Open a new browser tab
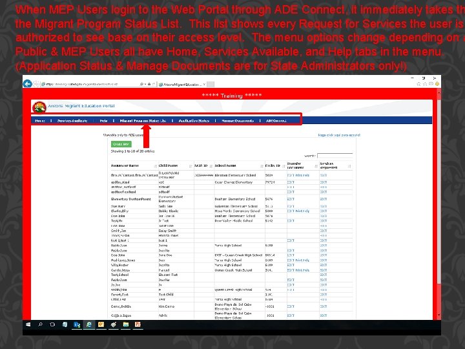Viewport: 465px width, 349px height. pos(211,85)
